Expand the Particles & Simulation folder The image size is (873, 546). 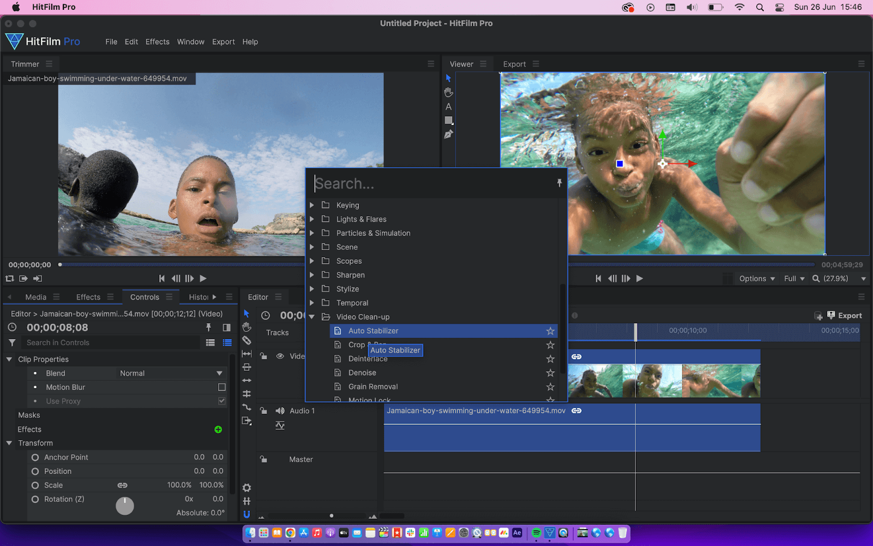coord(312,233)
